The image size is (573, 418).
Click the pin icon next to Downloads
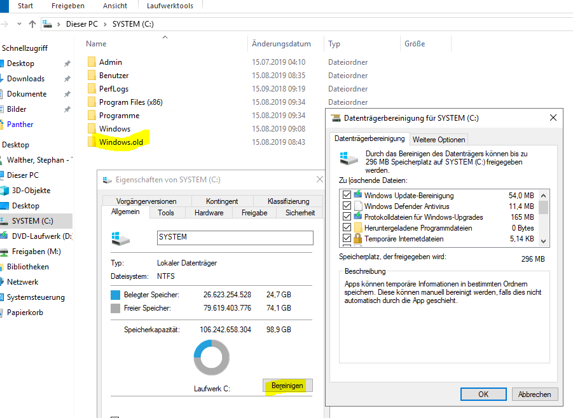point(67,79)
